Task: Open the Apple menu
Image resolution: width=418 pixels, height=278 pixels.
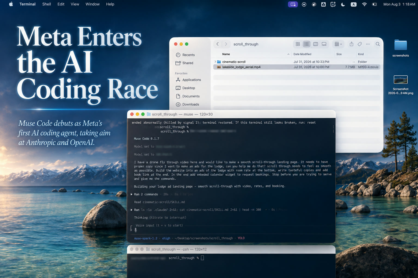Action: click(x=11, y=4)
